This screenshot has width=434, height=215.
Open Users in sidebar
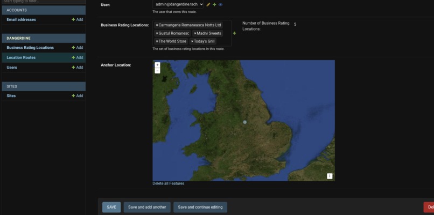click(x=12, y=68)
